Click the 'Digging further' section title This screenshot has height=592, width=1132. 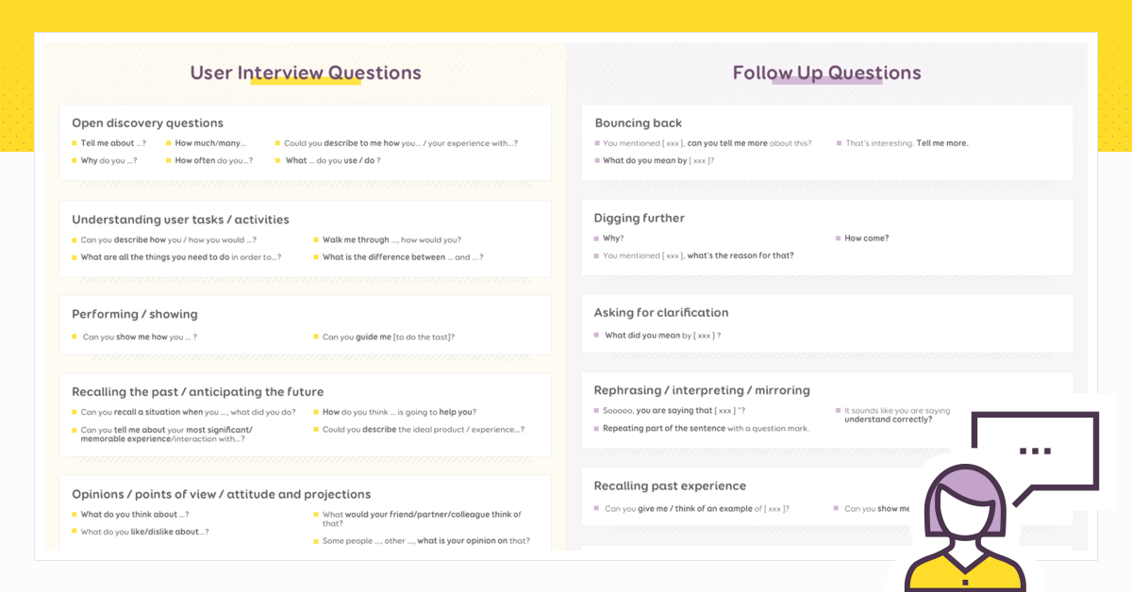click(639, 218)
